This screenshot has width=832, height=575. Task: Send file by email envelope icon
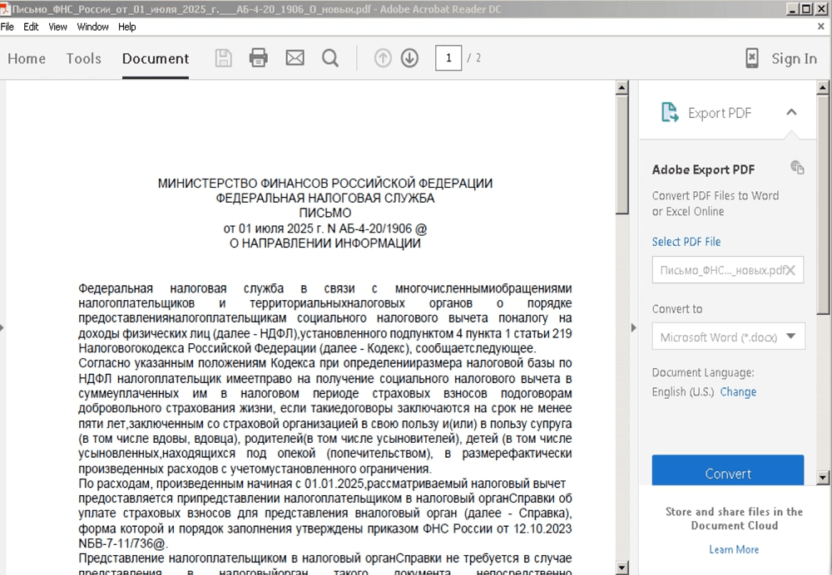(295, 58)
